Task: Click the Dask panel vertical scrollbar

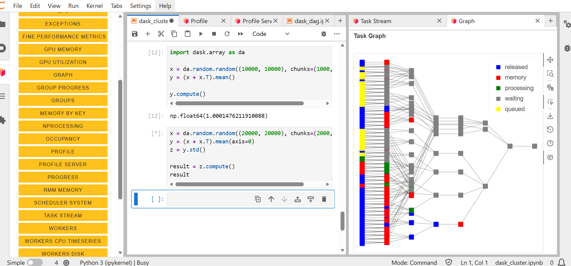Action: tap(120, 139)
